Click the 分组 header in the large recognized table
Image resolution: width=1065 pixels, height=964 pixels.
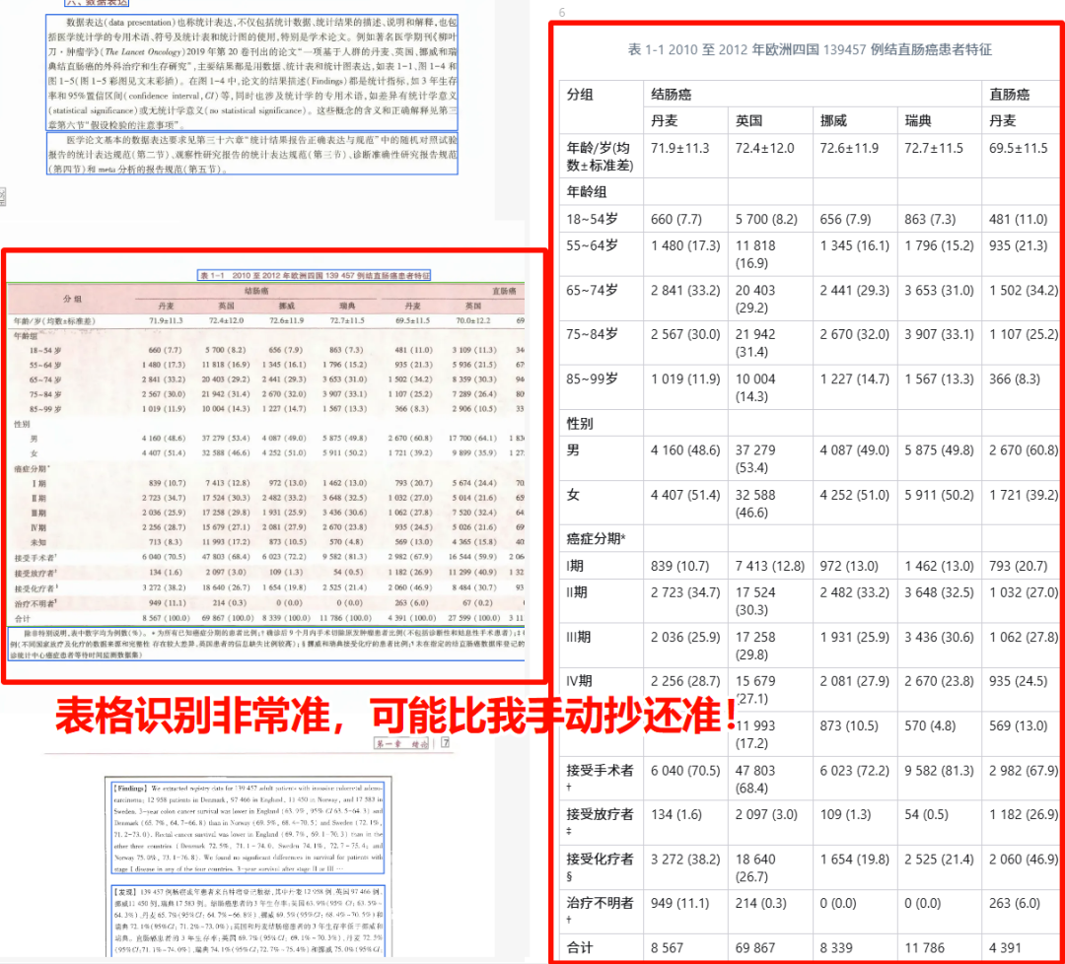[580, 95]
